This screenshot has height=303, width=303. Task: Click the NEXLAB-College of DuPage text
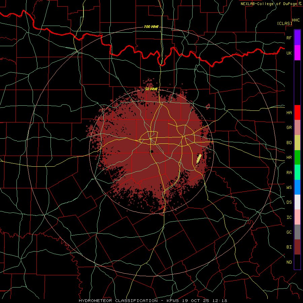click(x=269, y=4)
